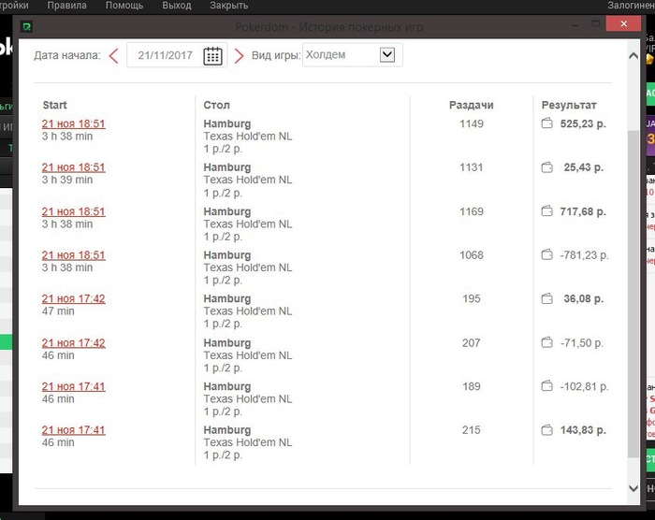The height and width of the screenshot is (520, 655).
Task: Click the scrollbar up arrow
Action: [x=633, y=56]
